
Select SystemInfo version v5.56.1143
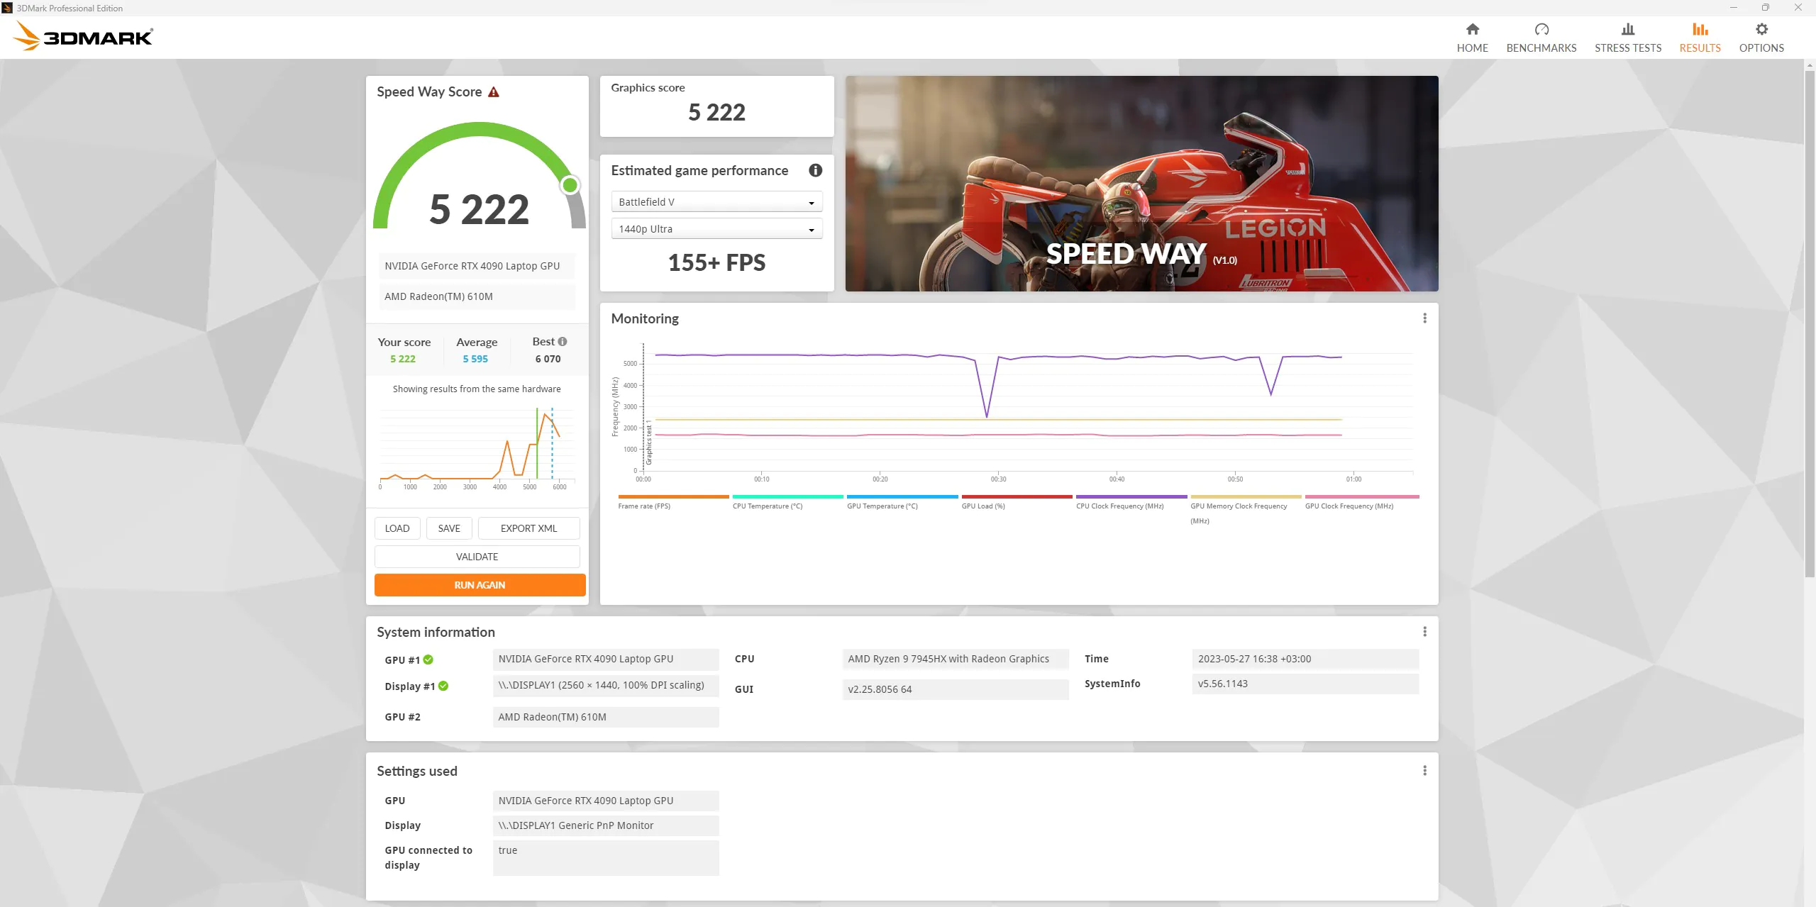coord(1305,684)
